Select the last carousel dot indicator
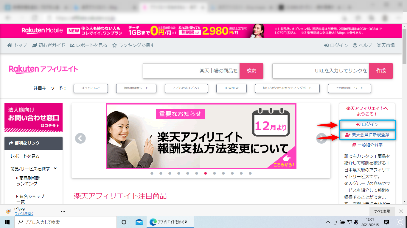Viewport: 407px width, 228px height. (250, 173)
